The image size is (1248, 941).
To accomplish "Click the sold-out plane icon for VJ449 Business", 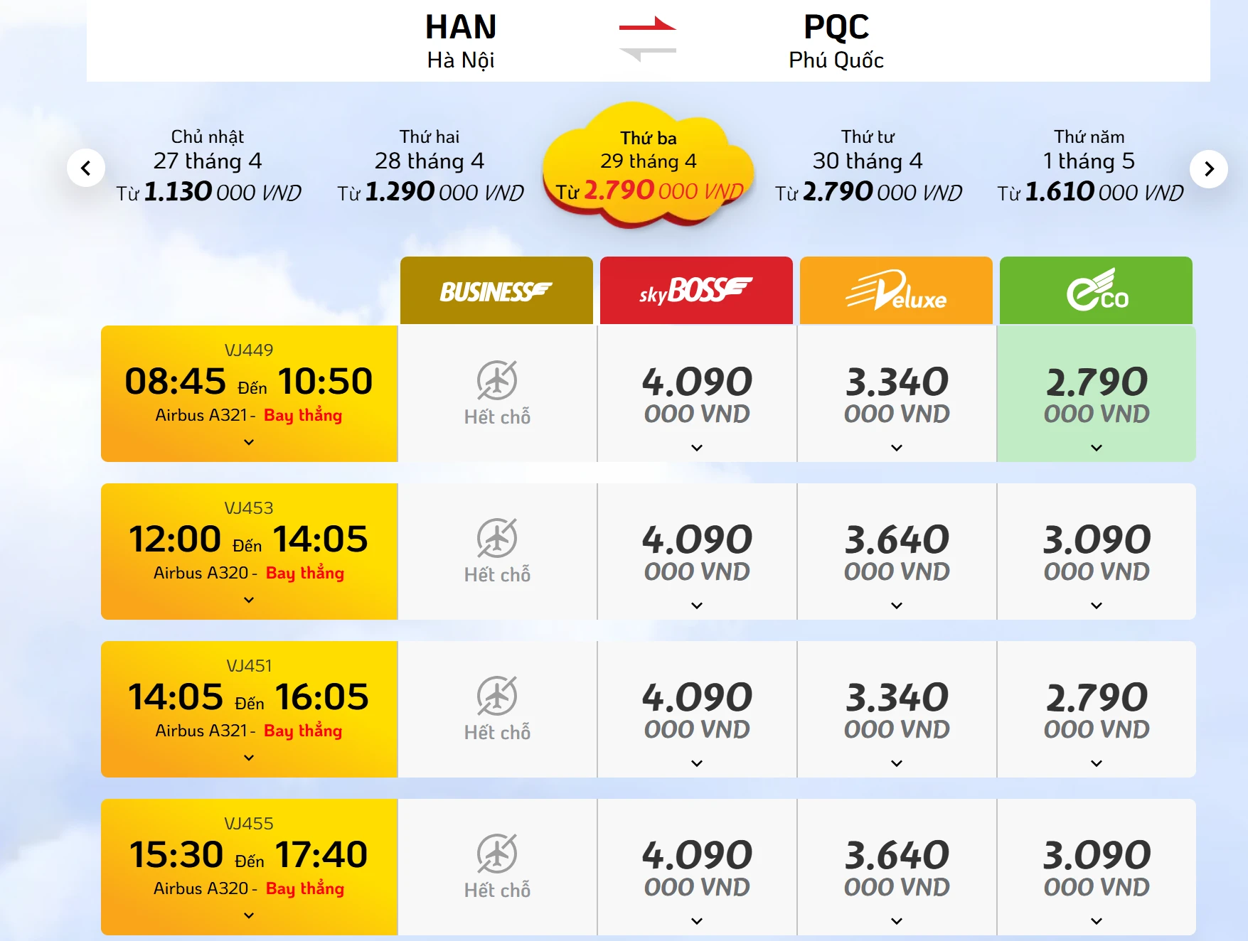I will pos(497,380).
